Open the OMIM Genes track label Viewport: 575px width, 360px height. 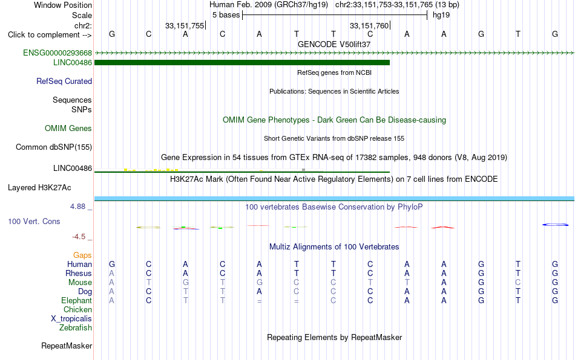pyautogui.click(x=68, y=129)
